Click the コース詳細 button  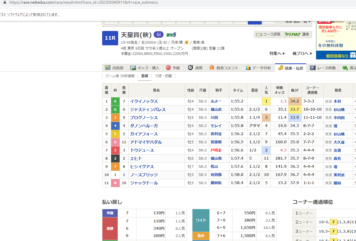point(268,34)
